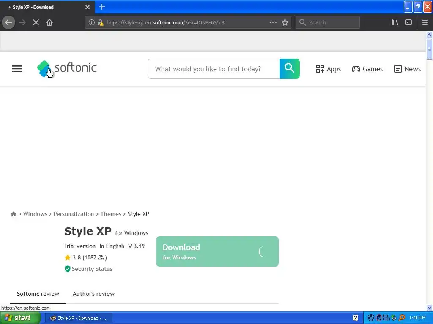This screenshot has height=324, width=433.
Task: Click the scrollbar up arrow
Action: [429, 35]
